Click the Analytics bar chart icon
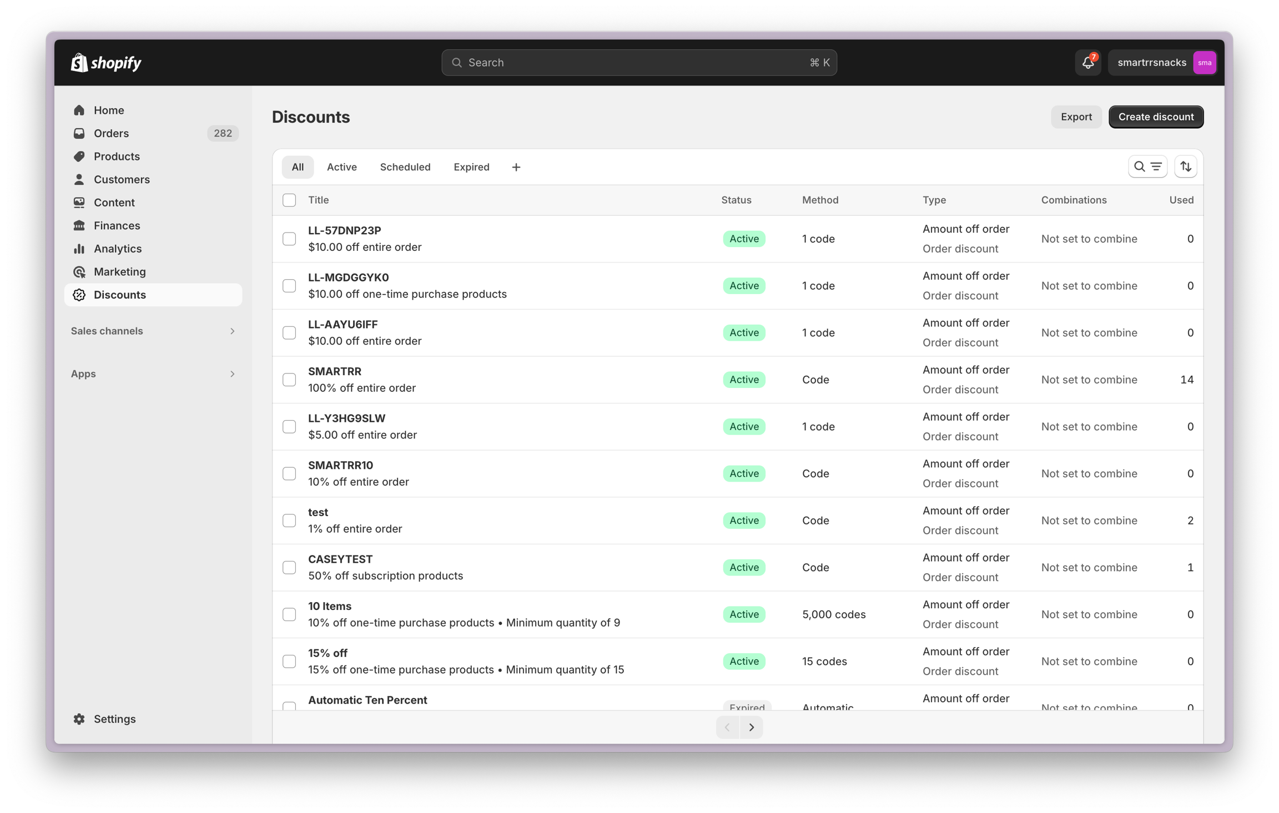 [x=79, y=249]
